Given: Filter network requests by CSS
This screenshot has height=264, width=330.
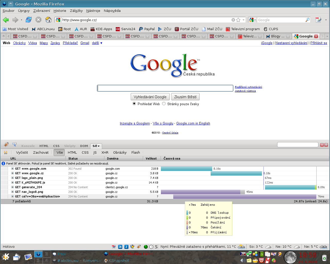Looking at the screenshot, I should tap(85, 152).
